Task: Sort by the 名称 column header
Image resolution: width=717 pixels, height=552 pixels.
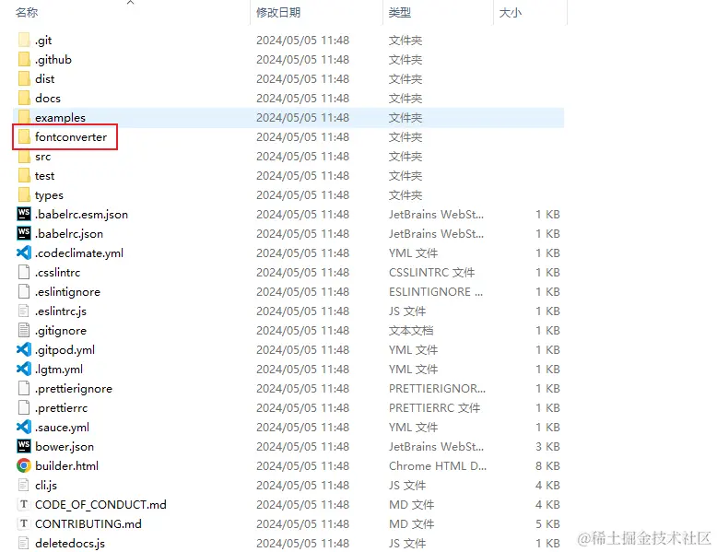Action: click(27, 13)
